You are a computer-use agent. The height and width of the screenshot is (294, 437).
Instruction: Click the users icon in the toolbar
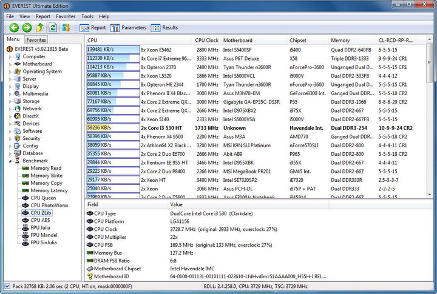(66, 27)
